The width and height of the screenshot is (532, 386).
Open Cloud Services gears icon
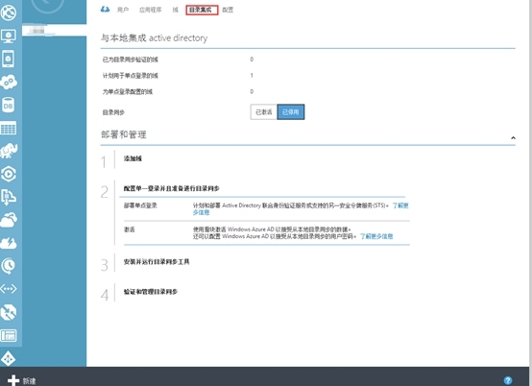[9, 82]
